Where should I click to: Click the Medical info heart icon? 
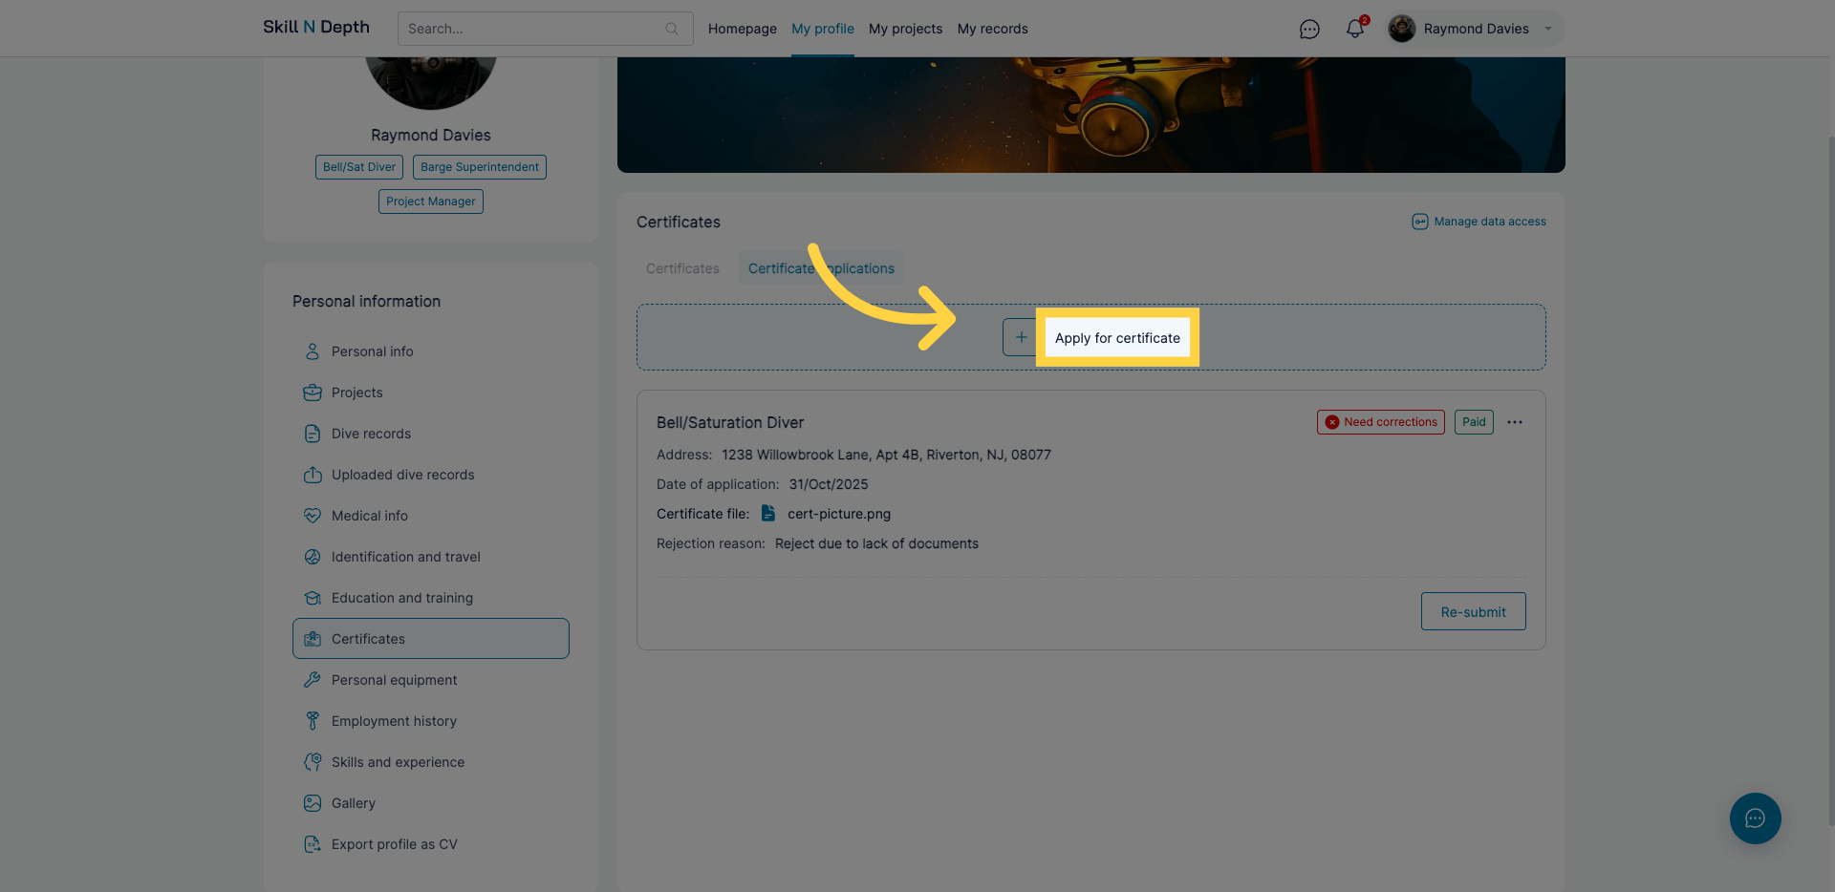[313, 515]
